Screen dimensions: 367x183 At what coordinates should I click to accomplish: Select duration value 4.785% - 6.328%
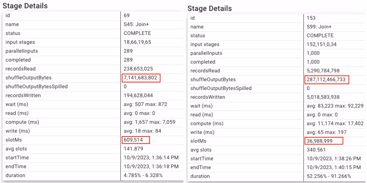143,176
